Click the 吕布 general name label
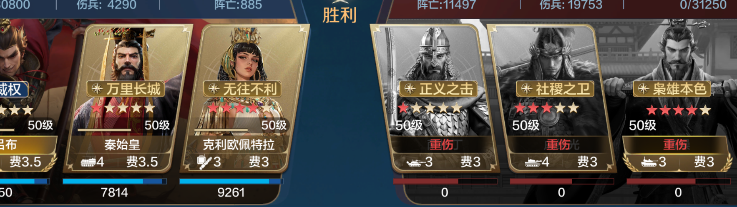This screenshot has width=737, height=207. pos(8,145)
